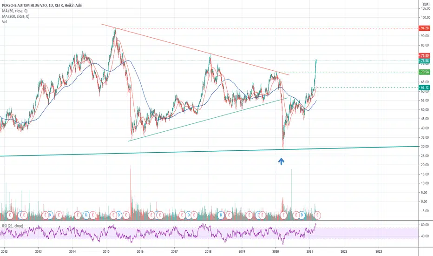Click the 100.00 value on price axis
433x256 pixels.
[425, 17]
